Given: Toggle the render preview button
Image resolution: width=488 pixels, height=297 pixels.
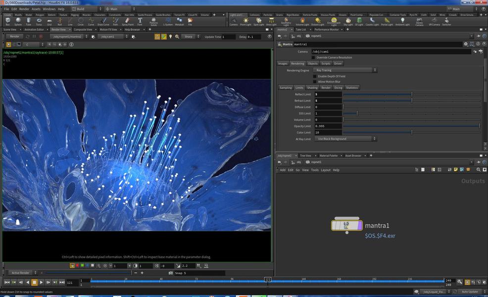Looking at the screenshot, I should pyautogui.click(x=157, y=37).
